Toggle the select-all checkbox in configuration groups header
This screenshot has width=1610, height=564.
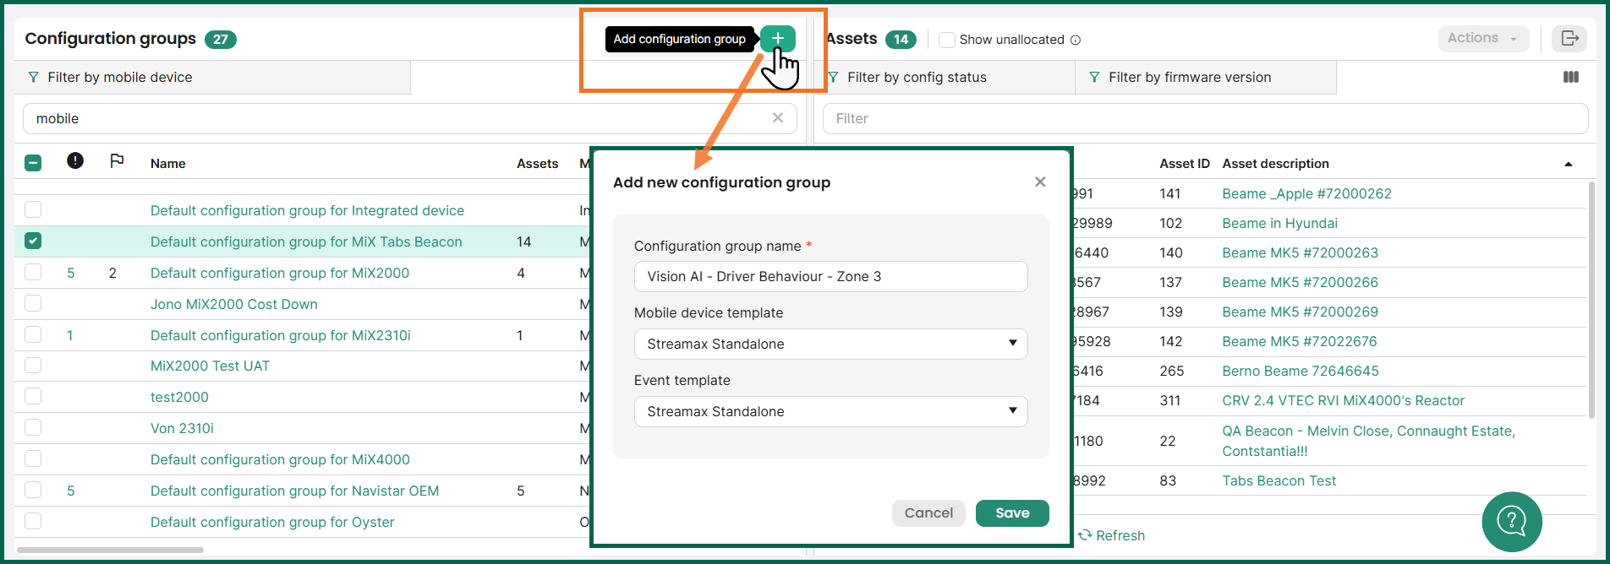[33, 163]
